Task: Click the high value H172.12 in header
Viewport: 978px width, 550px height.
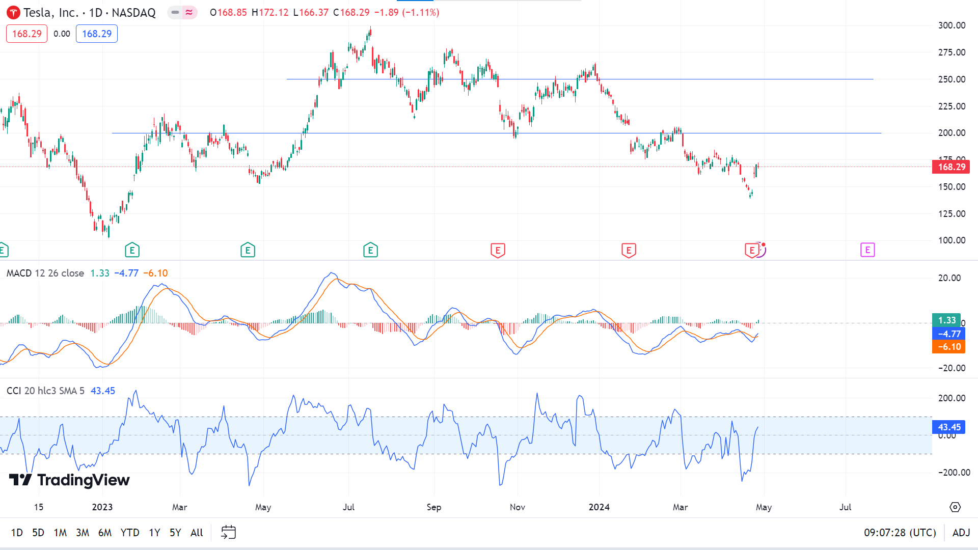Action: pyautogui.click(x=270, y=12)
